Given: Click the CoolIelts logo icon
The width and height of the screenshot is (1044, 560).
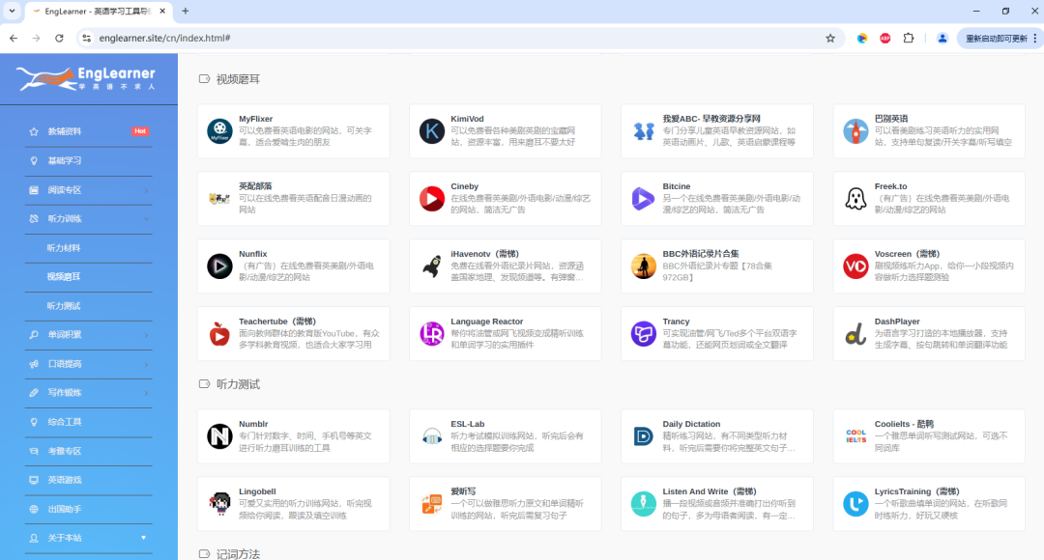Looking at the screenshot, I should pos(855,436).
